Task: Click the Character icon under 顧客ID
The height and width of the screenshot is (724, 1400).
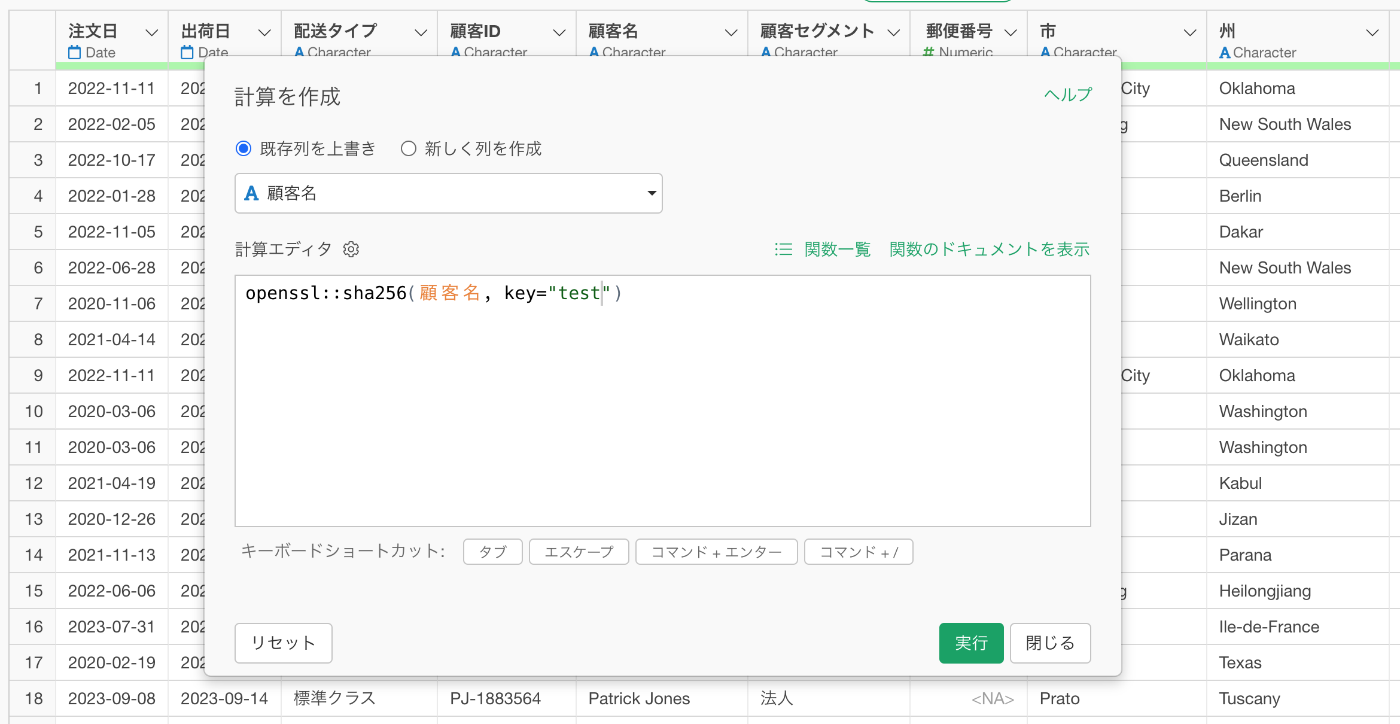Action: coord(455,53)
